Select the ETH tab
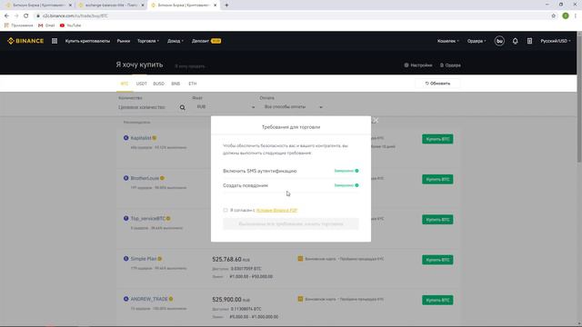The image size is (582, 327). click(x=192, y=84)
